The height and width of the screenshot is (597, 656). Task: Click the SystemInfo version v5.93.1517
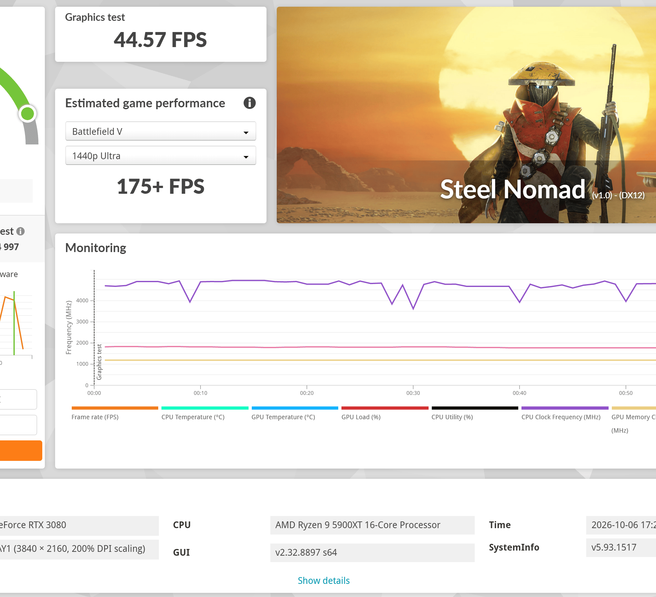(x=621, y=547)
